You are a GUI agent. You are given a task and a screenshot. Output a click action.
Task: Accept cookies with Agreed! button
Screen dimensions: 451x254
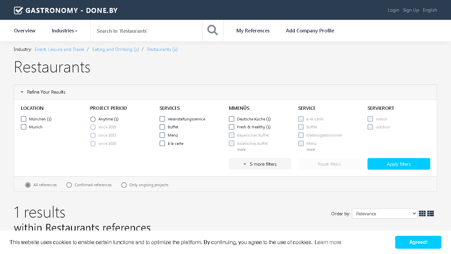pos(418,242)
